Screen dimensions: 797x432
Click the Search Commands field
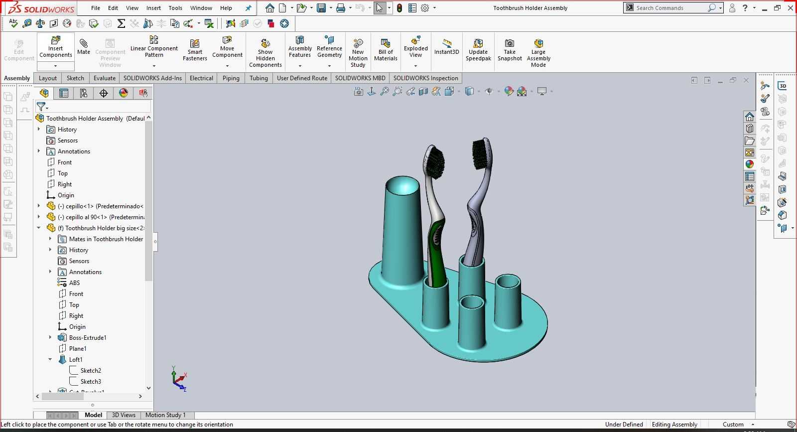pos(670,8)
